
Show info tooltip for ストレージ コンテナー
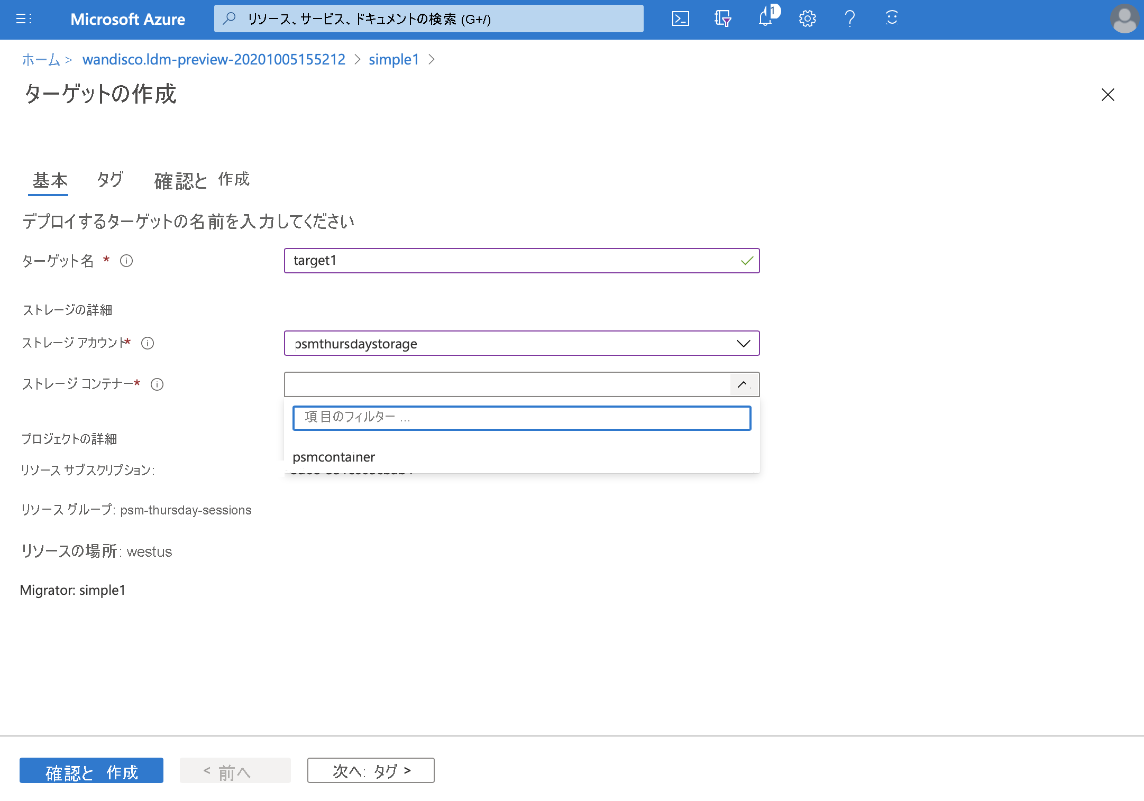(x=157, y=384)
